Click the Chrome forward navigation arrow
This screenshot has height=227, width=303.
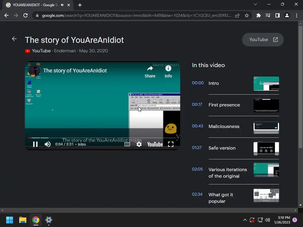click(x=16, y=15)
